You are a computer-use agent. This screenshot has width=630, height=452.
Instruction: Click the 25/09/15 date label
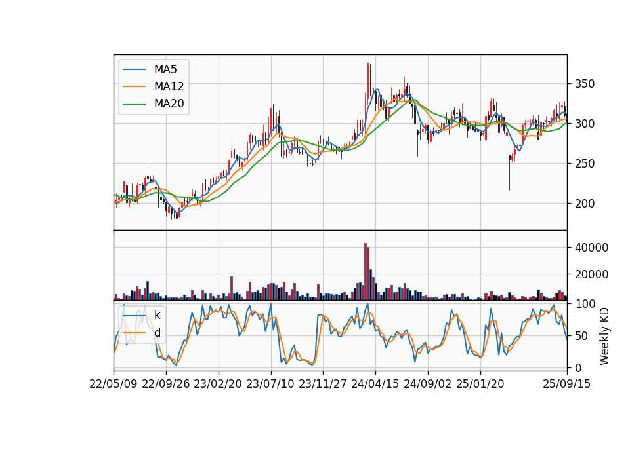pyautogui.click(x=566, y=384)
